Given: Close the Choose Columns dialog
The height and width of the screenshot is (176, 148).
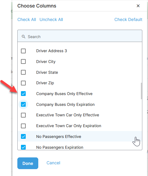Looking at the screenshot, I should click(138, 6).
